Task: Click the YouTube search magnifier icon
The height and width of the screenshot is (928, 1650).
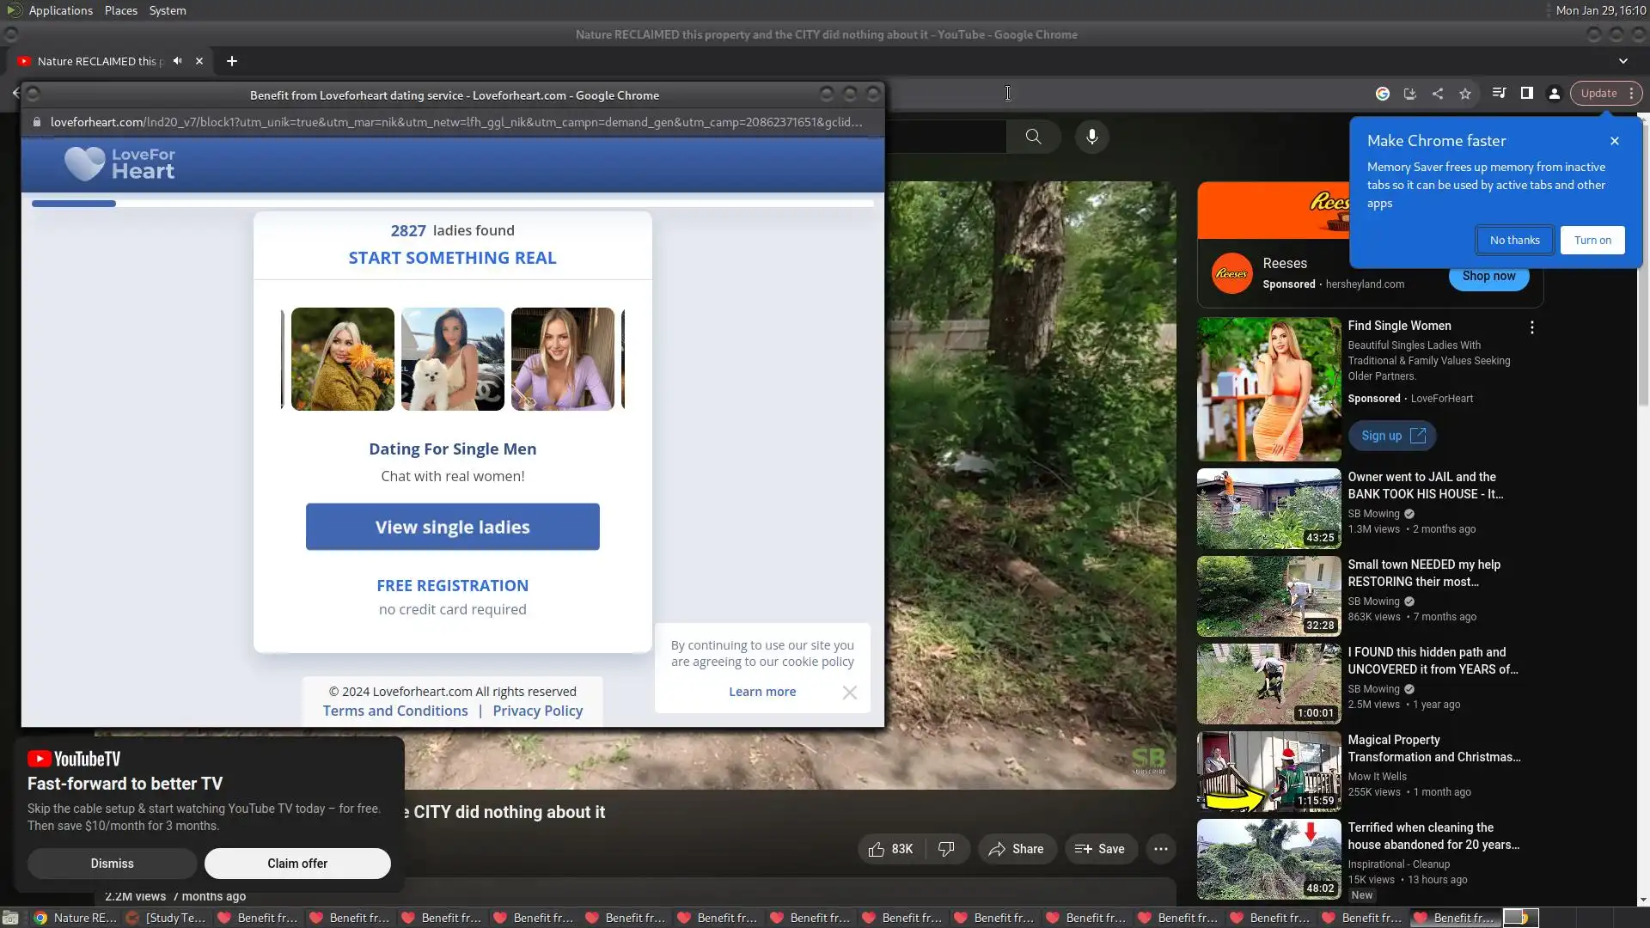Action: [1033, 137]
